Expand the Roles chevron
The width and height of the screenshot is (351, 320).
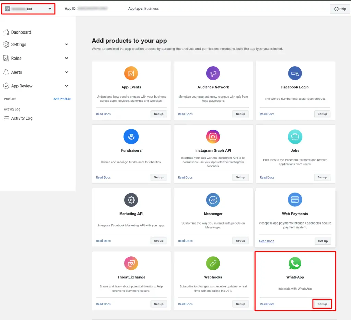(66, 58)
